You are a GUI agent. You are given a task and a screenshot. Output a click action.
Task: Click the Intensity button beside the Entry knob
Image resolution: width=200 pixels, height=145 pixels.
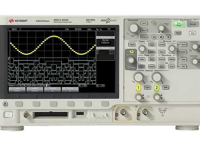[128, 68]
